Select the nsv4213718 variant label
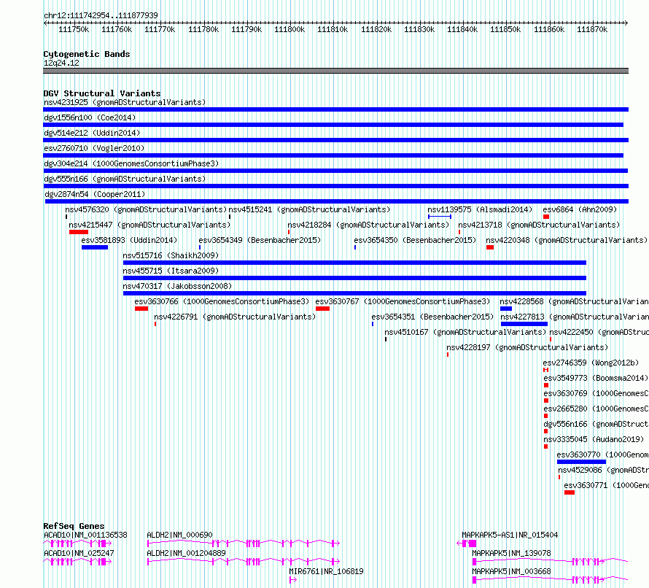 539,225
